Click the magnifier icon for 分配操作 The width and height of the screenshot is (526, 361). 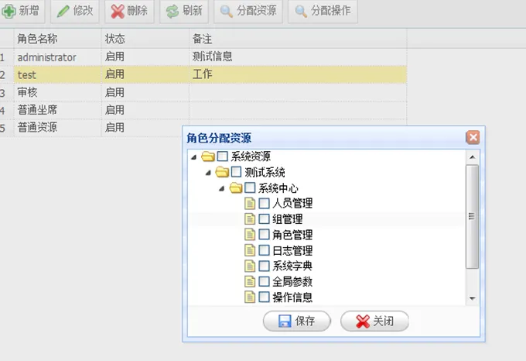click(x=301, y=11)
